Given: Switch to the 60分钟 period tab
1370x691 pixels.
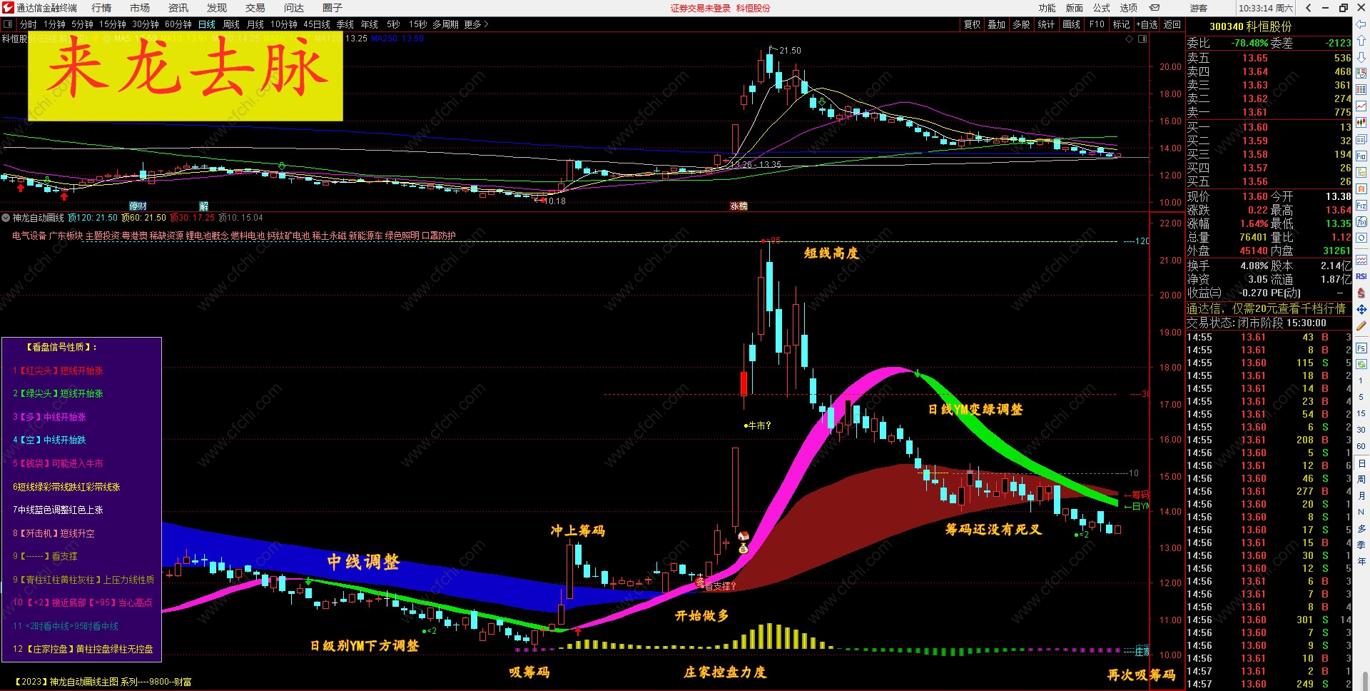Looking at the screenshot, I should tap(178, 24).
